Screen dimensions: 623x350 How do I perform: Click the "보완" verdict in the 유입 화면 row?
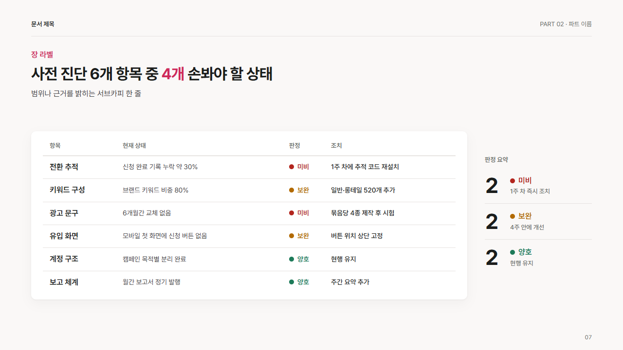[299, 236]
